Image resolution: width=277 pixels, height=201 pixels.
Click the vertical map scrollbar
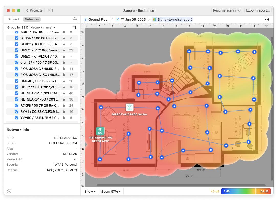[272, 108]
